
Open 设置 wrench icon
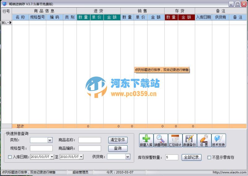click(x=204, y=140)
